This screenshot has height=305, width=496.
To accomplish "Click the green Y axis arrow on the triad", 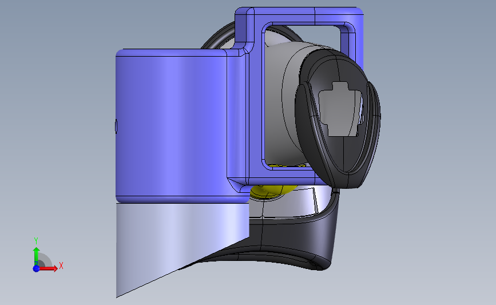I will [x=36, y=256].
